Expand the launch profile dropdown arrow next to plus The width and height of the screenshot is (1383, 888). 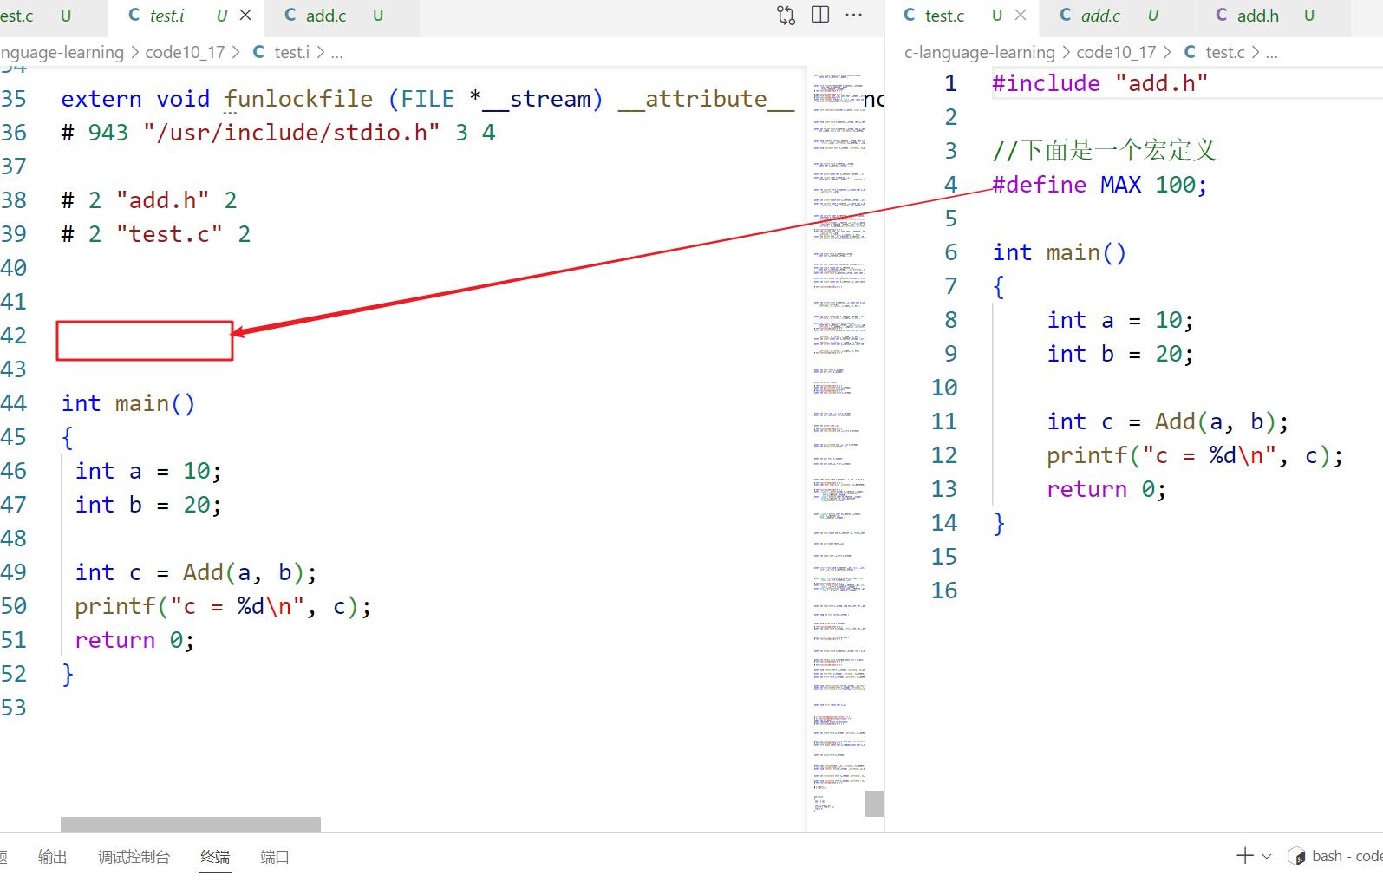[x=1267, y=856]
